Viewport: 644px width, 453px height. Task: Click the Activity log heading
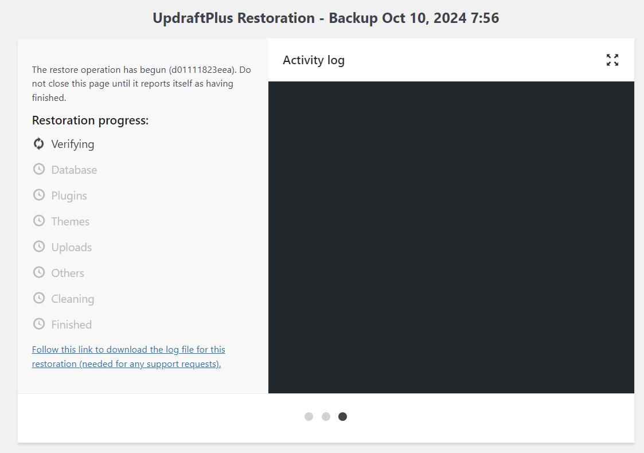coord(313,60)
